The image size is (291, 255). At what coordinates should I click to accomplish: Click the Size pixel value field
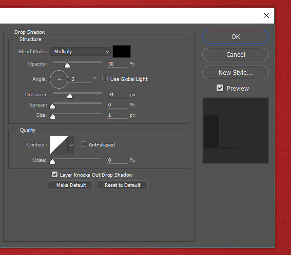[x=118, y=115]
